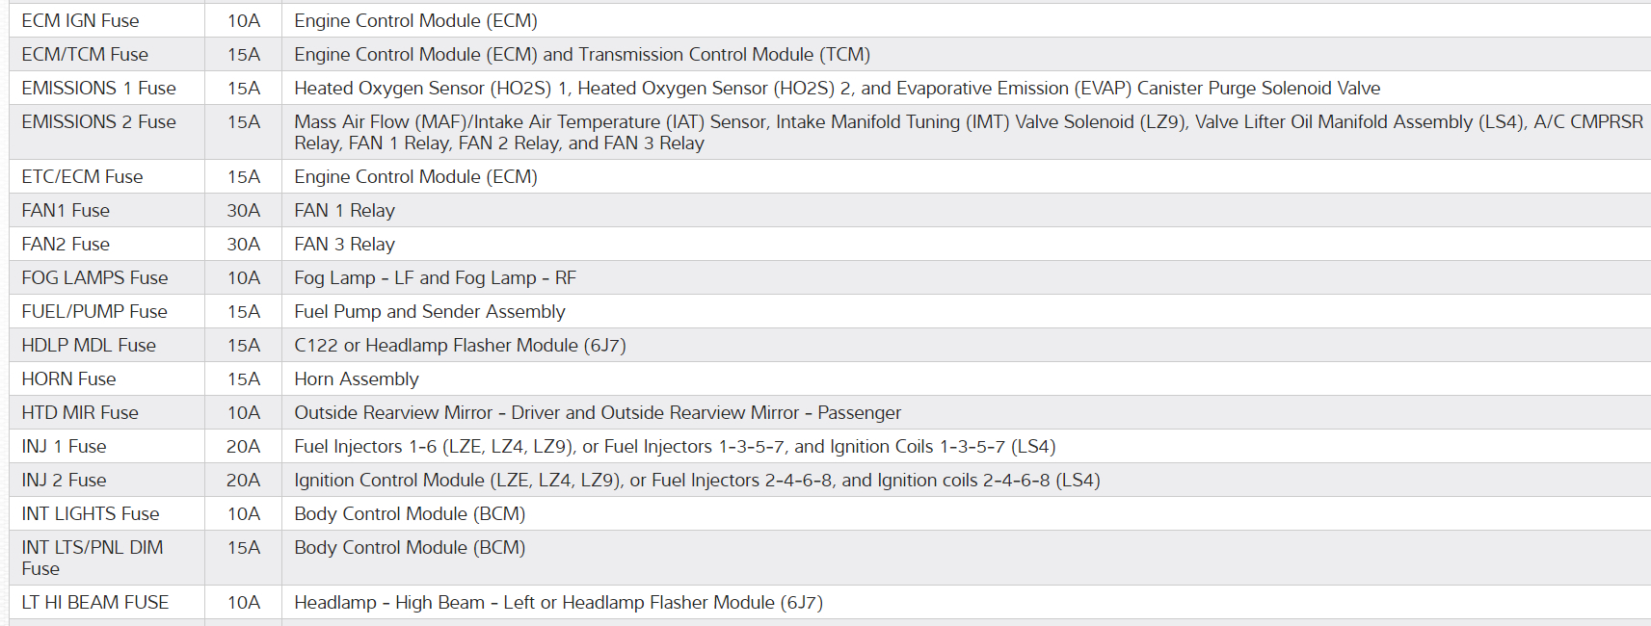Image resolution: width=1651 pixels, height=626 pixels.
Task: Select the FOG LAMPS Fuse label
Action: click(94, 277)
